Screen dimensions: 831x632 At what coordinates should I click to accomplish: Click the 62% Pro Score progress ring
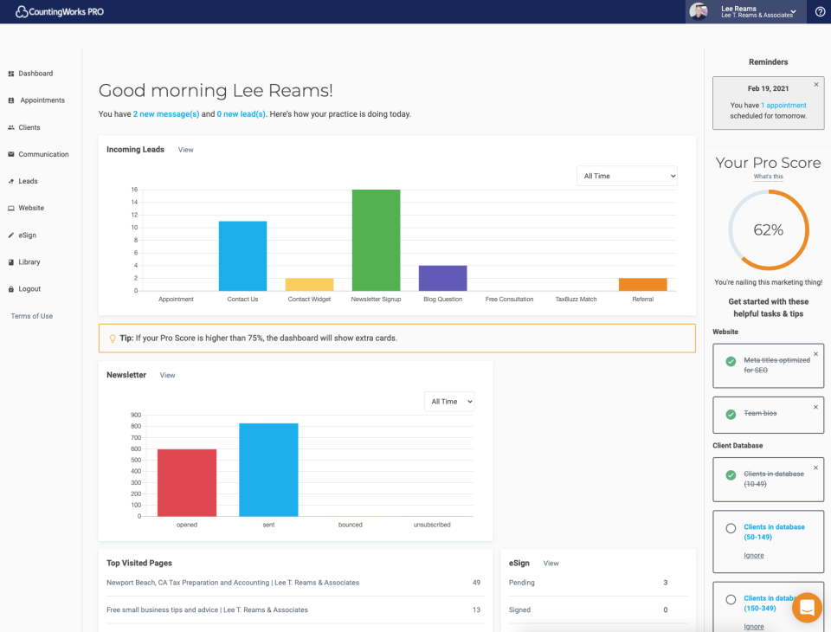769,230
